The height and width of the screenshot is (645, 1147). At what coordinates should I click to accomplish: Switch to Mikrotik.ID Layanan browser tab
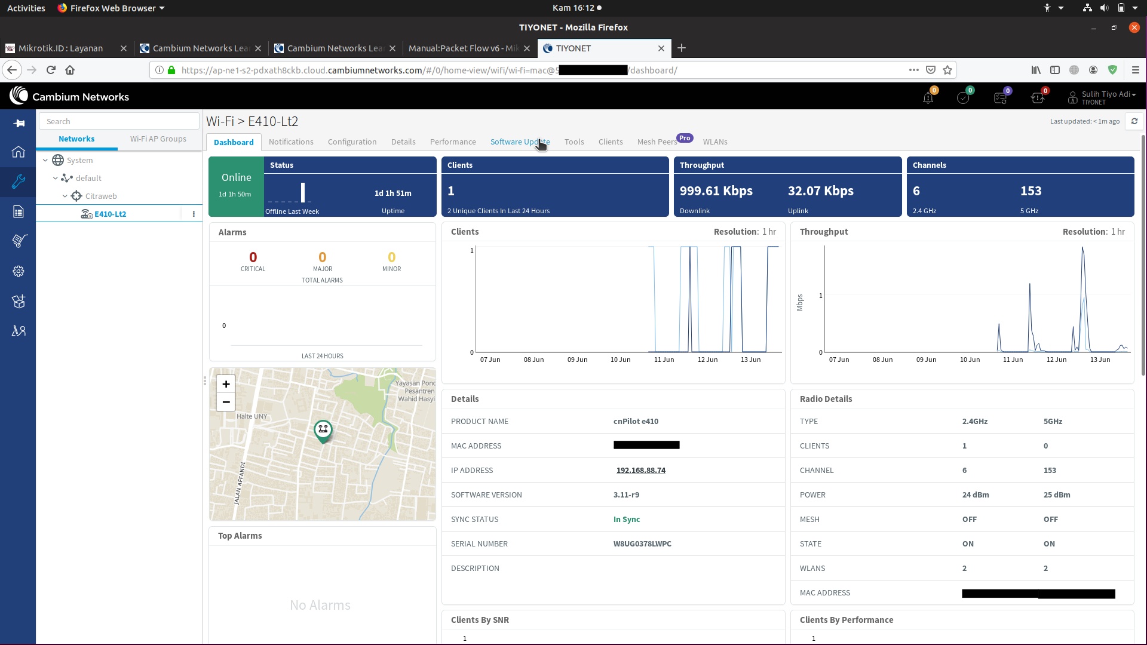[x=60, y=48]
